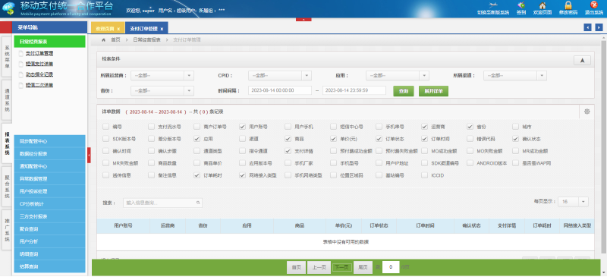This screenshot has height=277, width=607.
Task: Select the 聚合系统 vertical side tab
Action: click(x=7, y=187)
